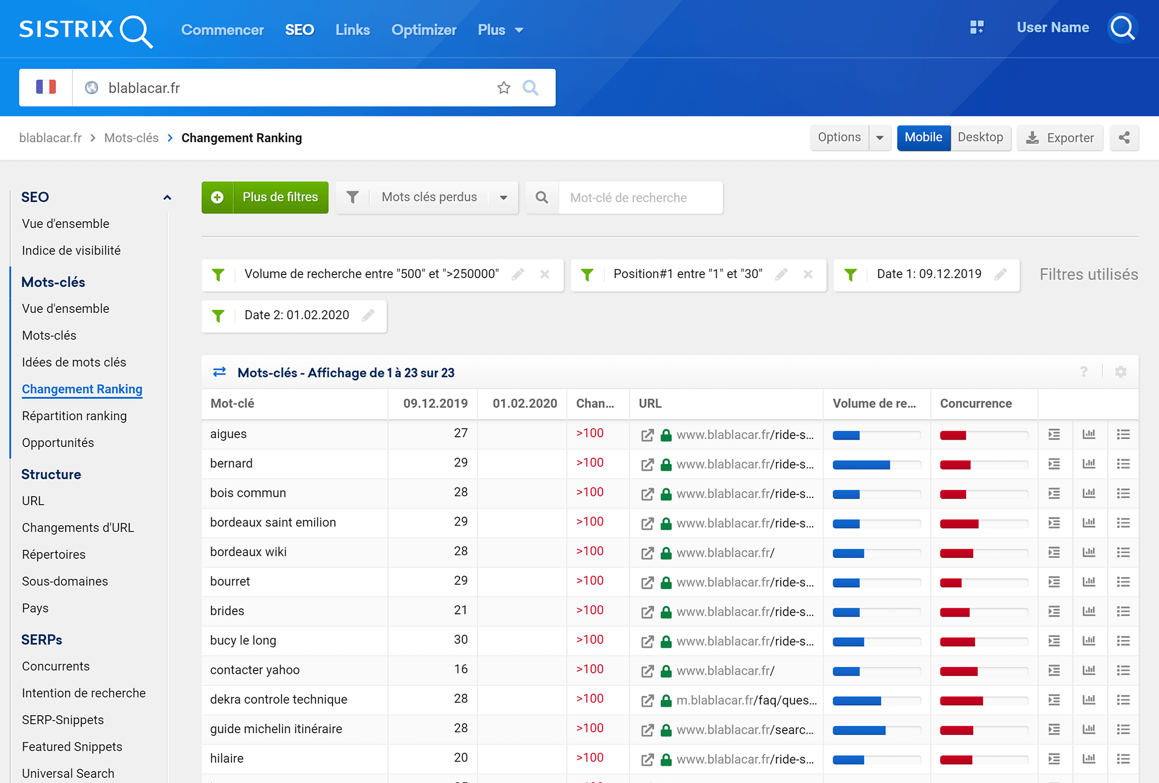Click keyword 'bucy le long'

pos(243,640)
